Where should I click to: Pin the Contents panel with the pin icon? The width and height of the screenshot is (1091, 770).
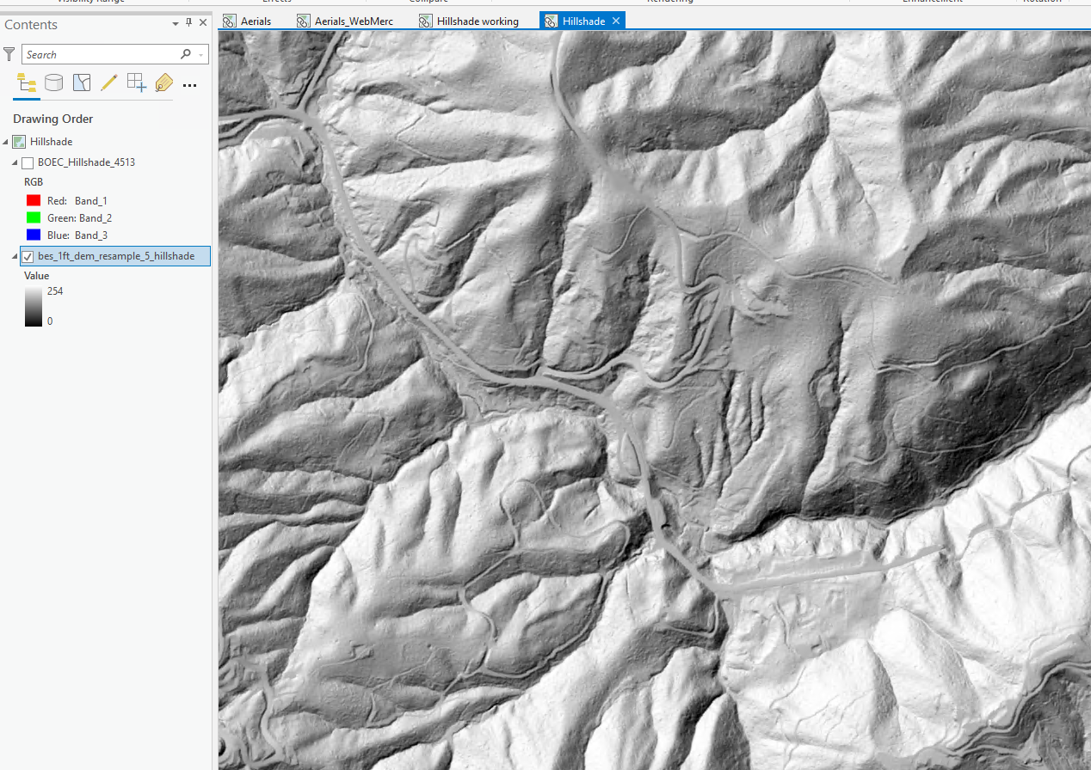[x=188, y=23]
